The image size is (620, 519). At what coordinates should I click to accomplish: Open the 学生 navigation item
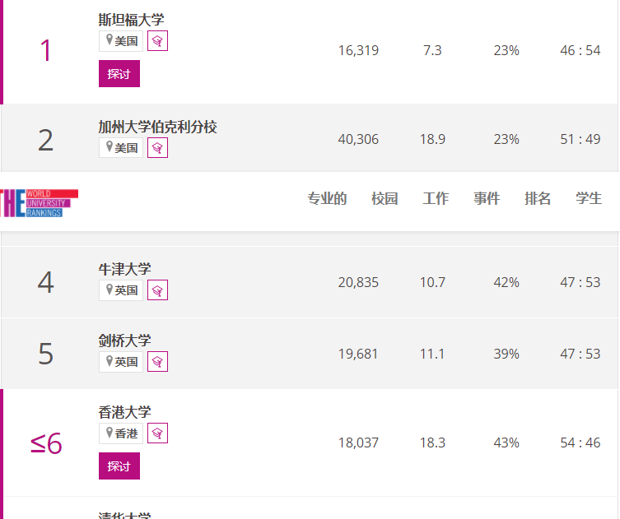coord(589,198)
